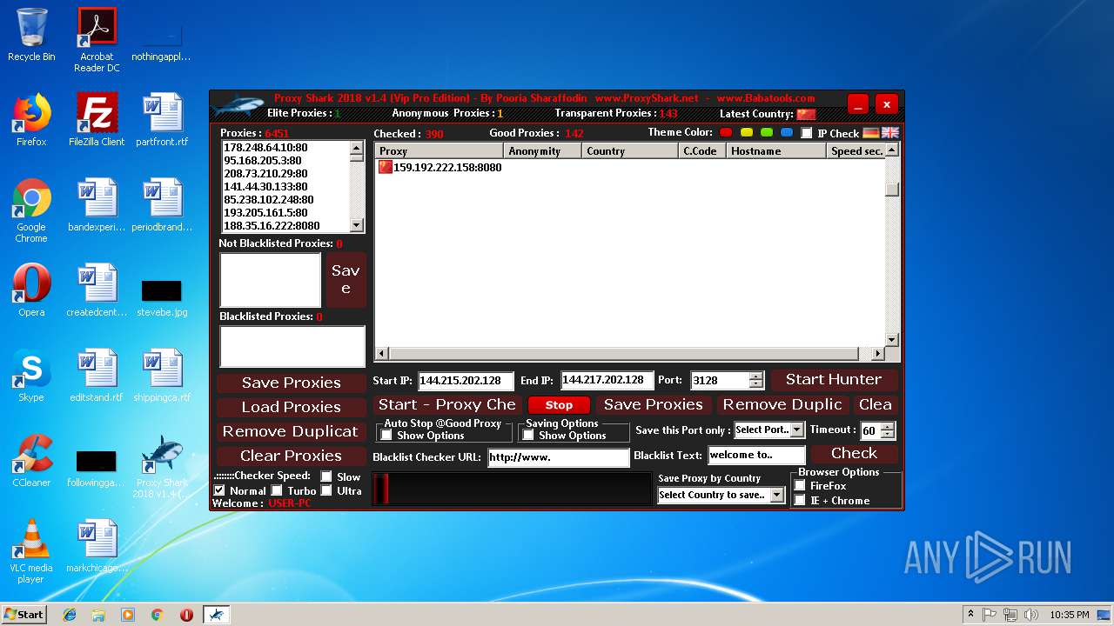
Task: Select the blue theme color dot
Action: 787,132
